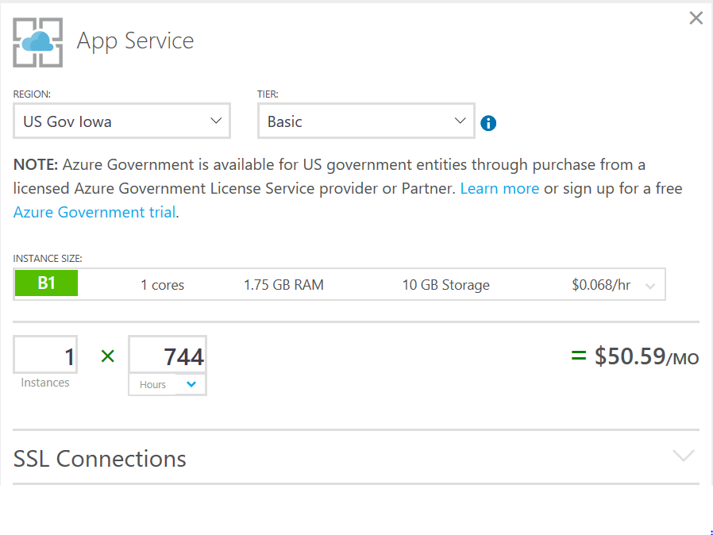This screenshot has height=535, width=713.
Task: Click the App Service cloud icon
Action: [38, 42]
